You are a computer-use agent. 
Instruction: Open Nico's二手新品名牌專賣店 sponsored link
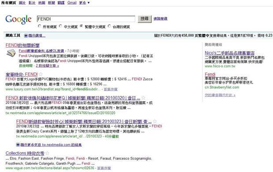point(229,53)
